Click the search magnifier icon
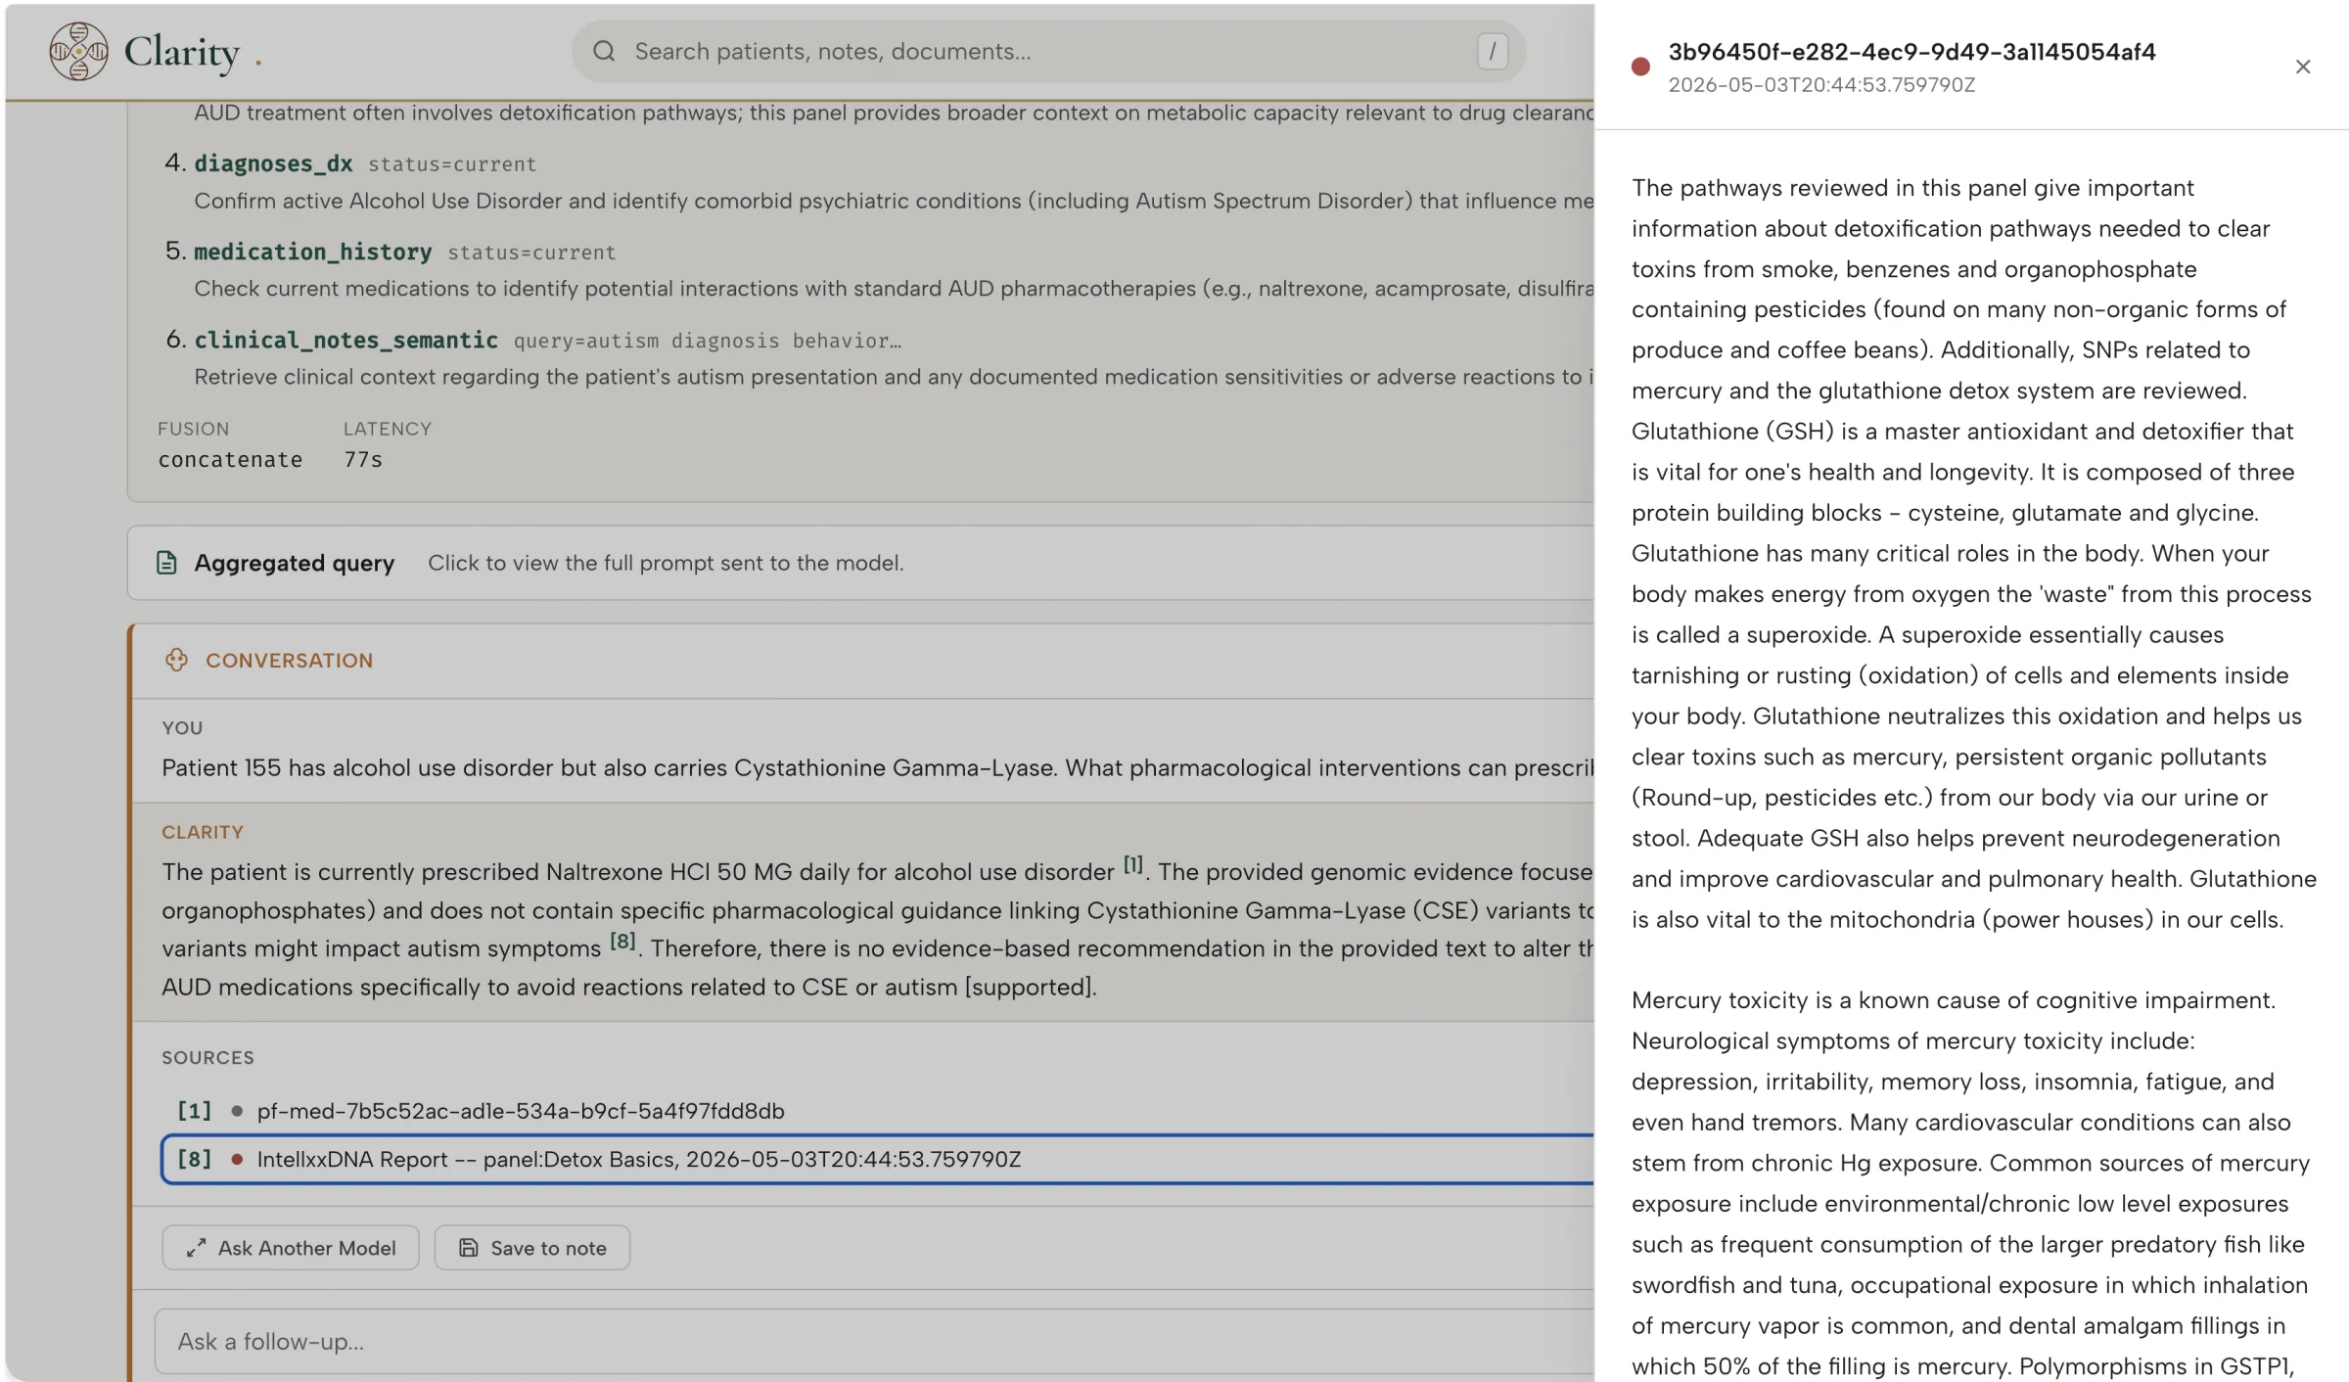The image size is (2349, 1382). point(604,51)
